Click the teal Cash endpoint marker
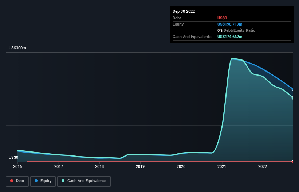The image size is (299, 192). pyautogui.click(x=293, y=98)
